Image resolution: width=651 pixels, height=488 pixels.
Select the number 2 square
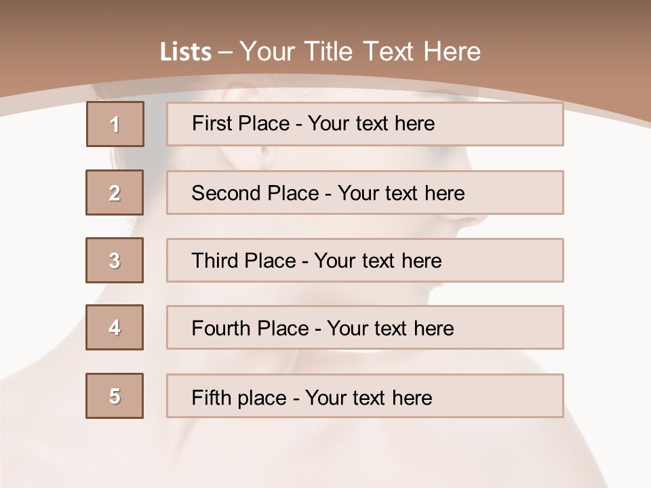(115, 192)
